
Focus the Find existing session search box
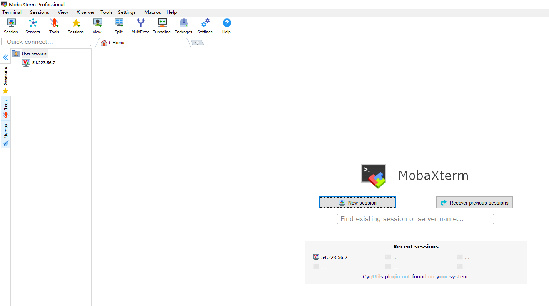pos(416,219)
